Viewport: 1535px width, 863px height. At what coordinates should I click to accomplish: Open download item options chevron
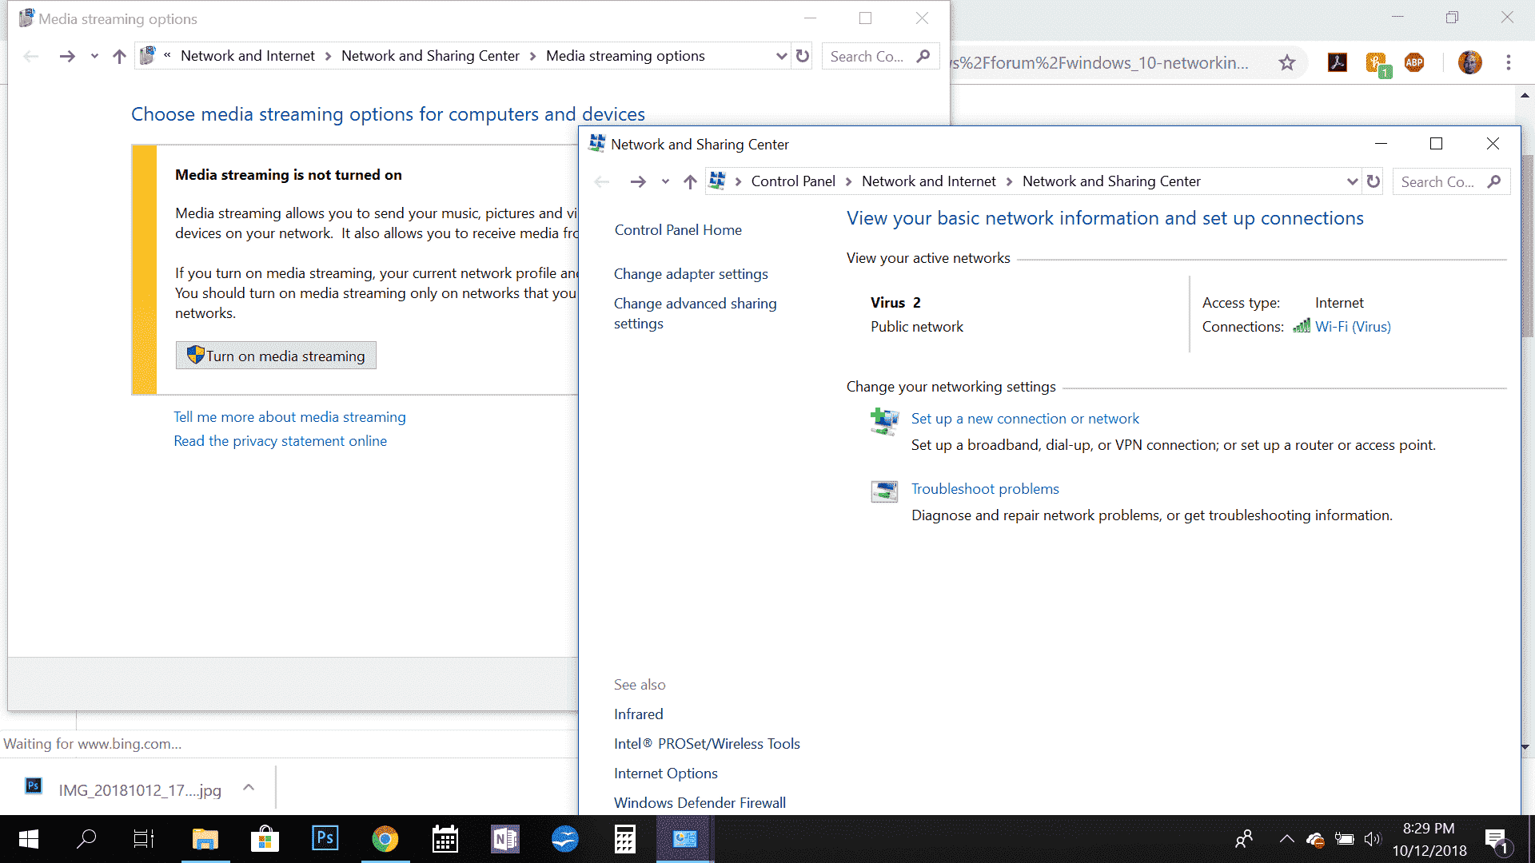coord(249,788)
